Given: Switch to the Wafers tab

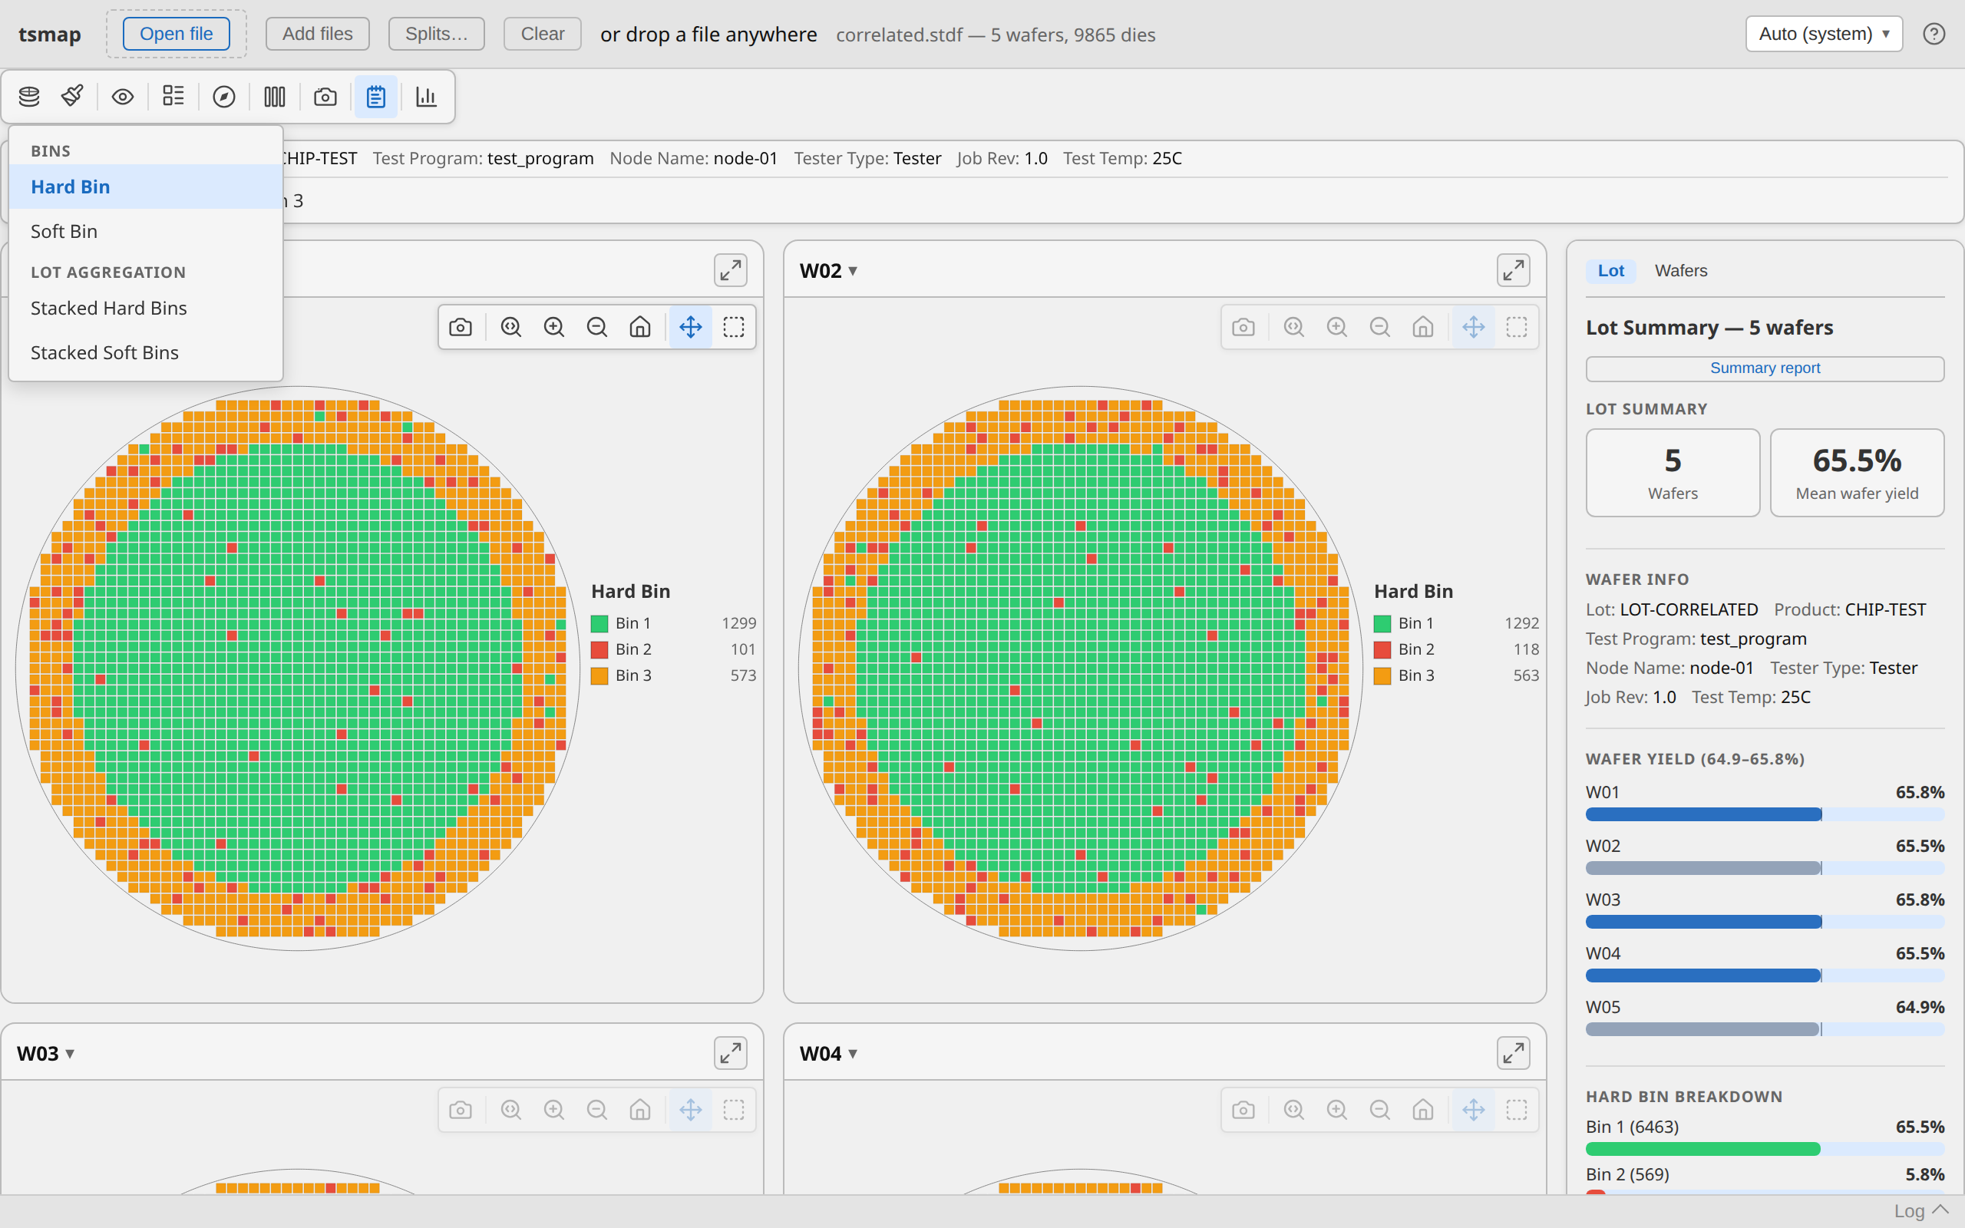Looking at the screenshot, I should (1681, 270).
